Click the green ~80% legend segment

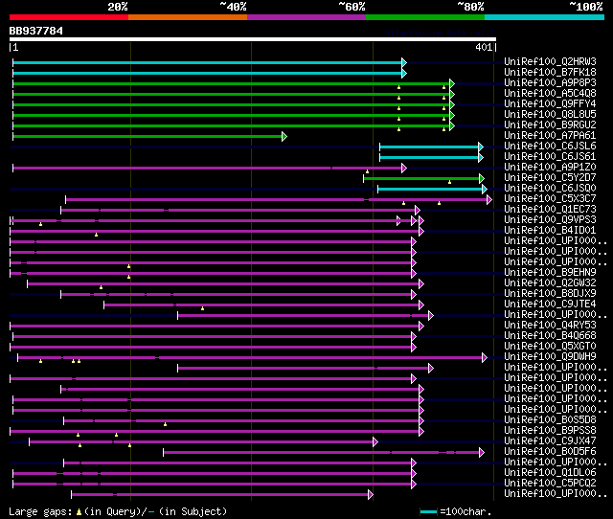(425, 17)
